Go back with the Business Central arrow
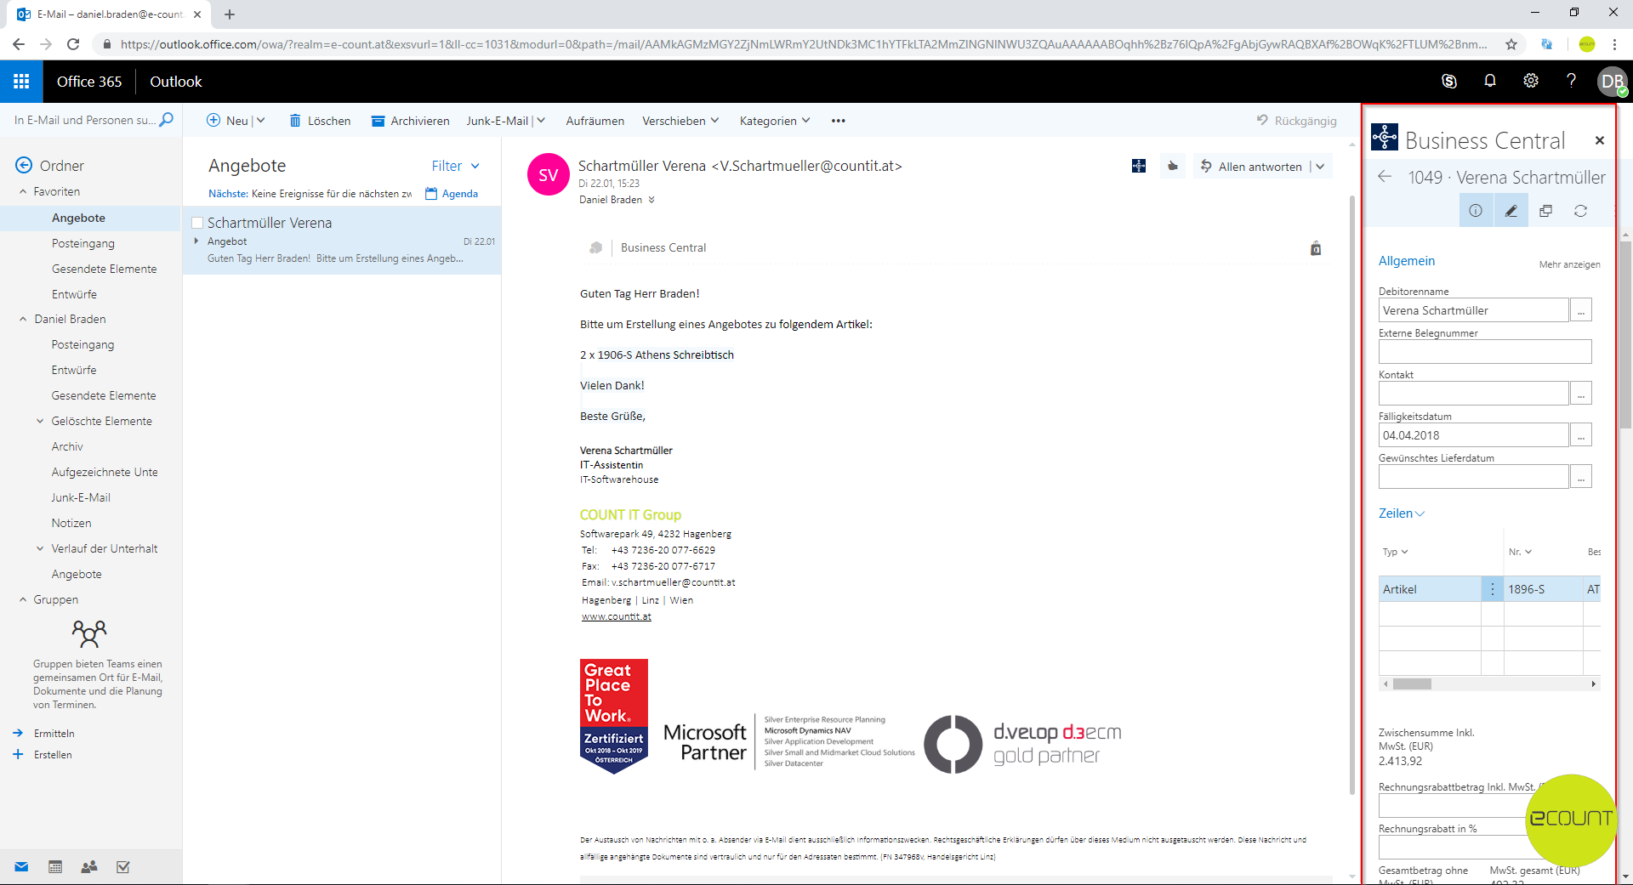The height and width of the screenshot is (885, 1633). 1385,177
